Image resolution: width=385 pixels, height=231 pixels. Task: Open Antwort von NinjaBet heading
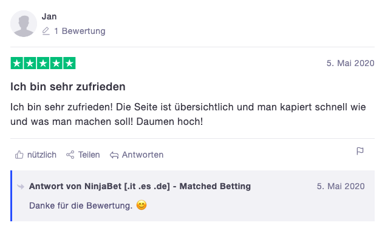click(140, 186)
